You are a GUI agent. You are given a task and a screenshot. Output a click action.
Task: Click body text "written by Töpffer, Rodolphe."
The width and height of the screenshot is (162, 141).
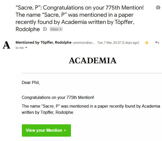coord(48,112)
